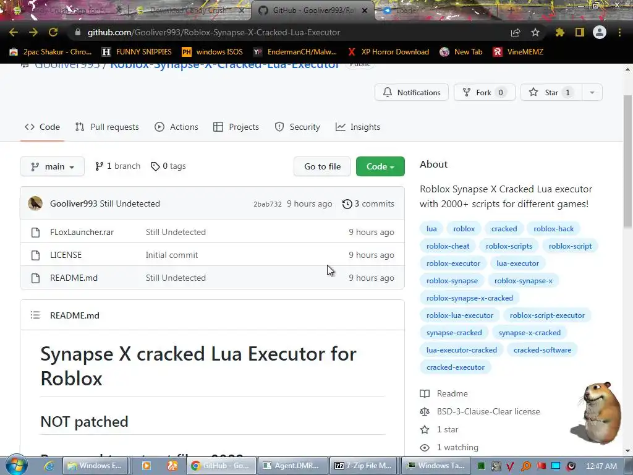Click the share page icon in address bar
The image size is (633, 475).
point(516,32)
